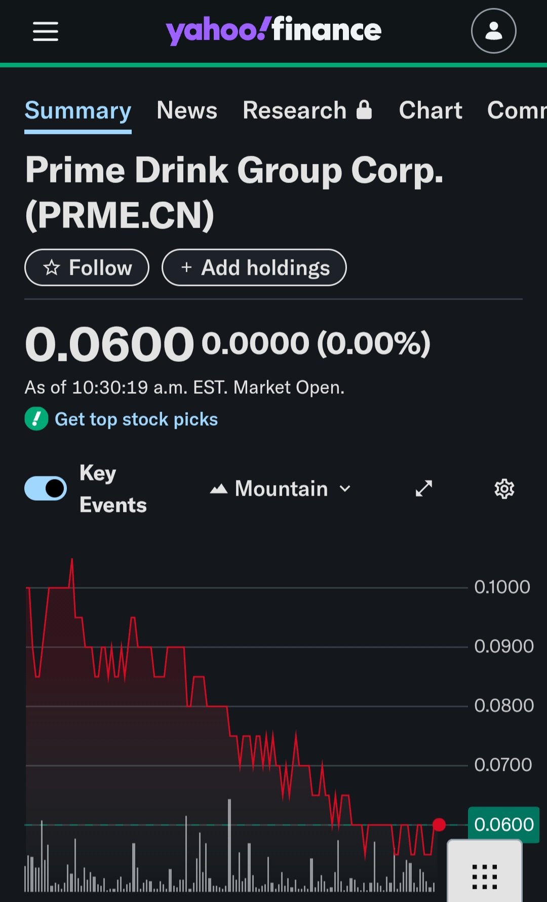Open the Mountain chart type dropdown
This screenshot has height=902, width=547.
[x=281, y=489]
